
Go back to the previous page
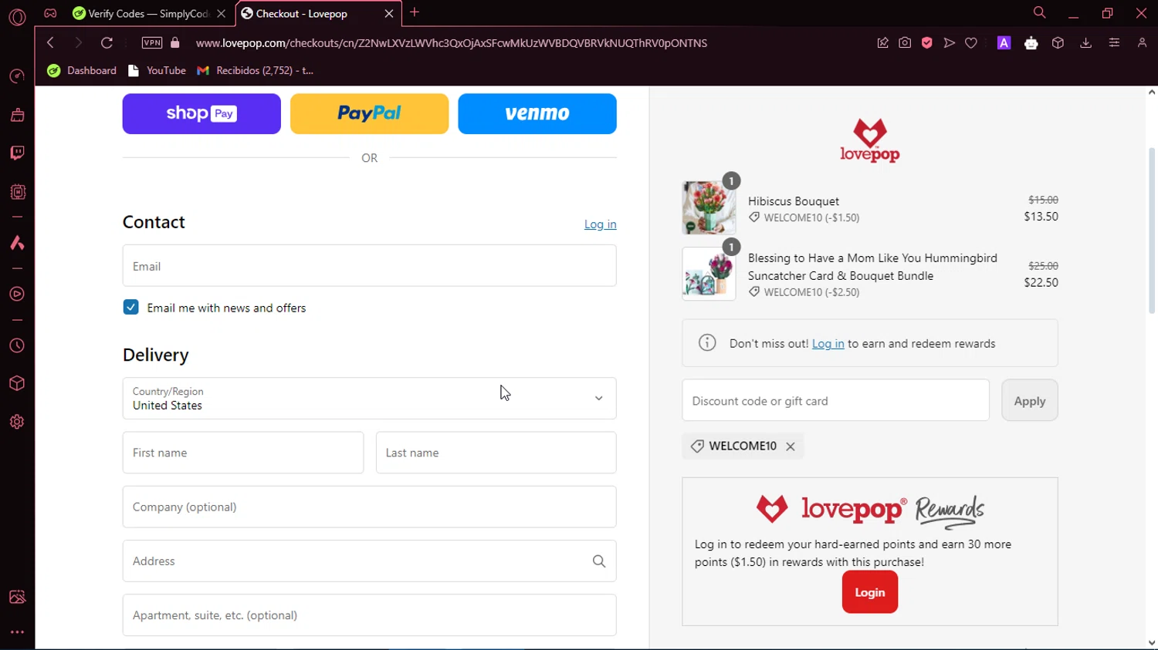click(x=50, y=43)
